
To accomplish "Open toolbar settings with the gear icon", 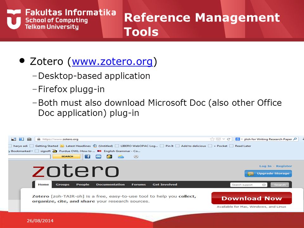I will [x=136, y=156].
